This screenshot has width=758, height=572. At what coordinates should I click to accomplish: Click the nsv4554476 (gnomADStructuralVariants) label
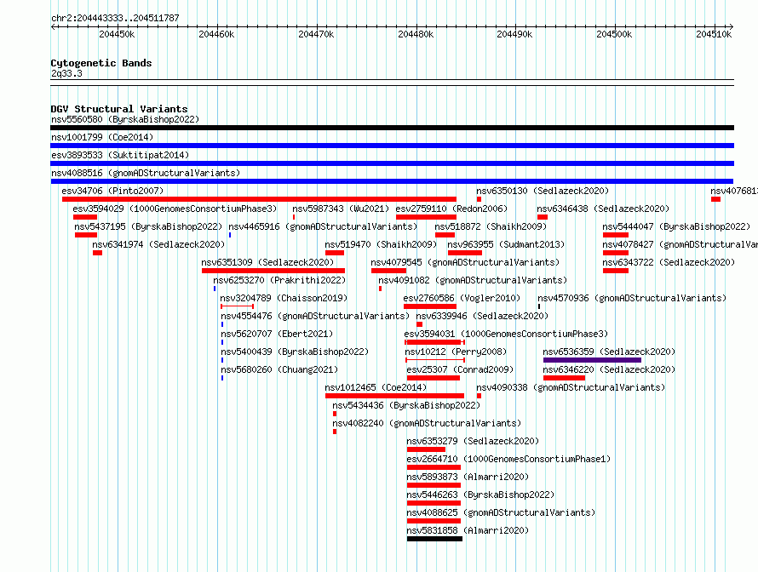pyautogui.click(x=315, y=316)
